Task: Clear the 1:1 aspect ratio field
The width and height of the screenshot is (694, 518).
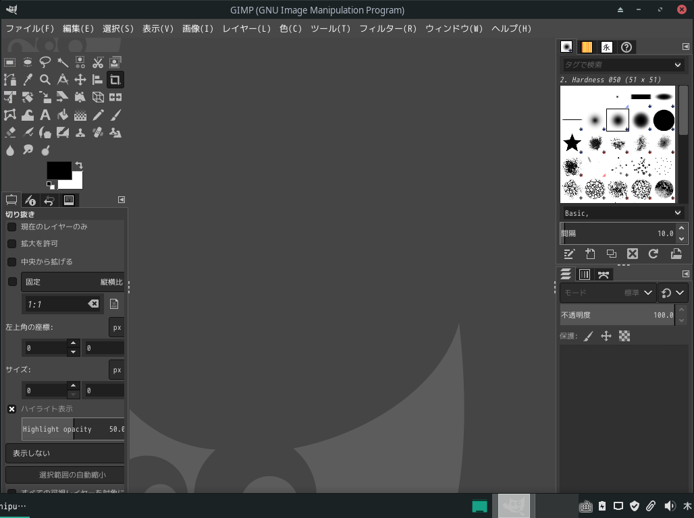Action: pos(93,304)
